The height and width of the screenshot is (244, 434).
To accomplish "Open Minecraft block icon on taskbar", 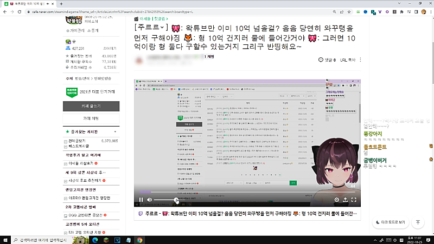I will pos(106,240).
